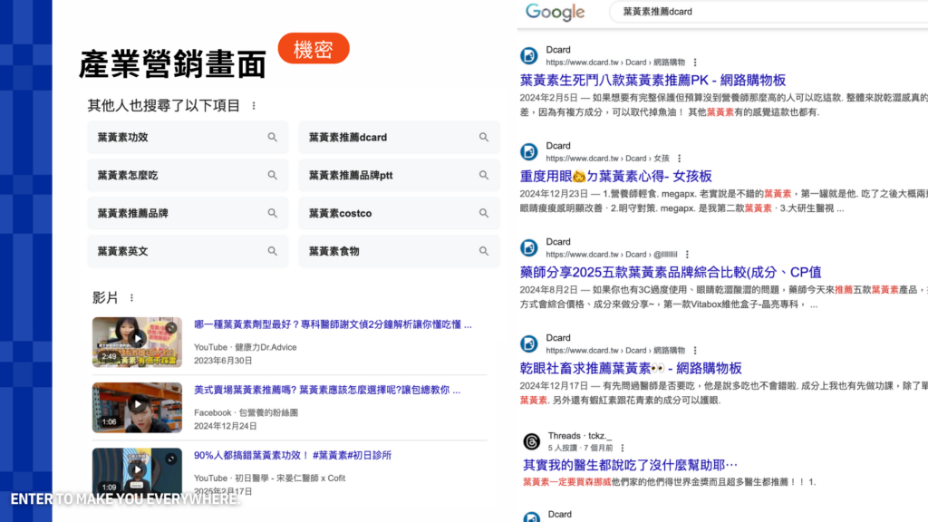Click the Threads favicon icon
Viewport: 928px width, 522px height.
point(530,441)
